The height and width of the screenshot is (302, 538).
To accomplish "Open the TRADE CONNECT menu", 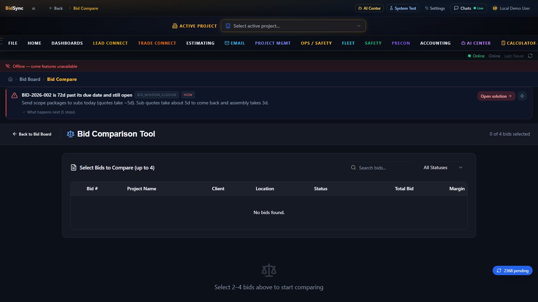I will click(x=157, y=43).
